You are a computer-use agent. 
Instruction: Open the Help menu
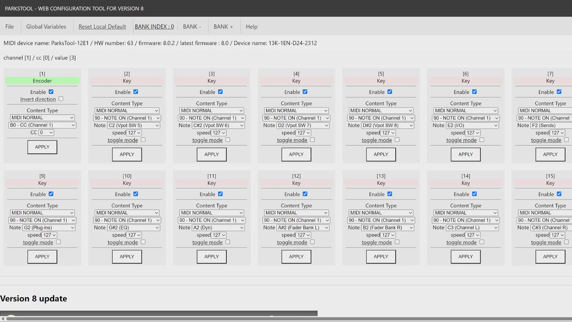[x=251, y=26]
